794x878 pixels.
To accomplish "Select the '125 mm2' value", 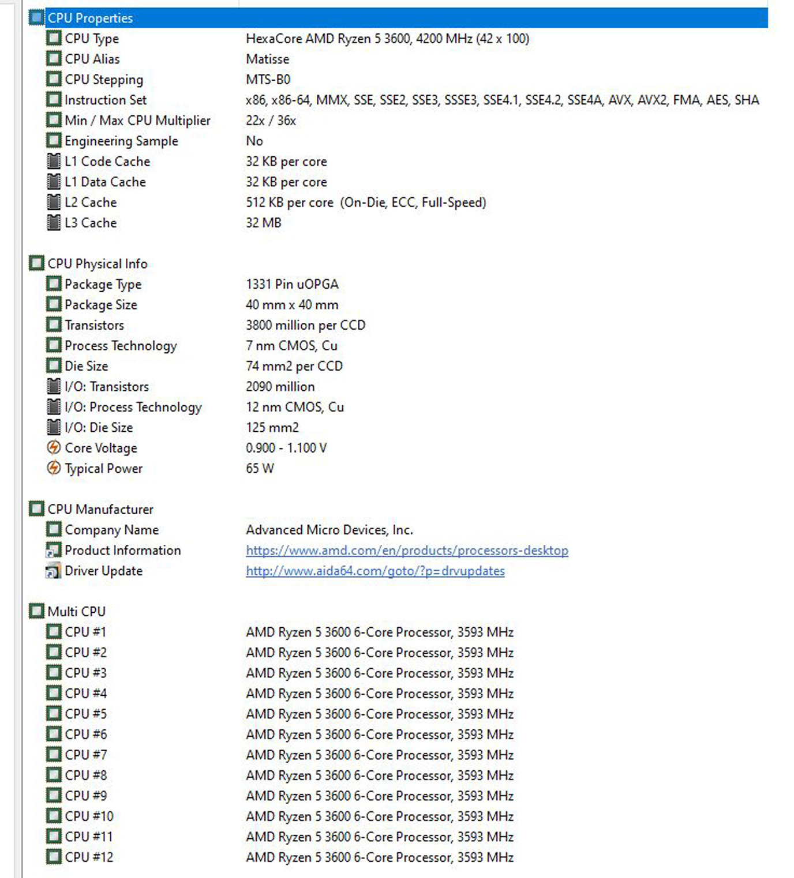I will [272, 427].
